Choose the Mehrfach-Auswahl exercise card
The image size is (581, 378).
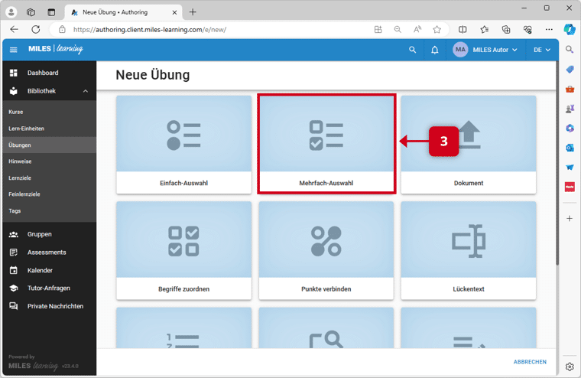pos(326,144)
